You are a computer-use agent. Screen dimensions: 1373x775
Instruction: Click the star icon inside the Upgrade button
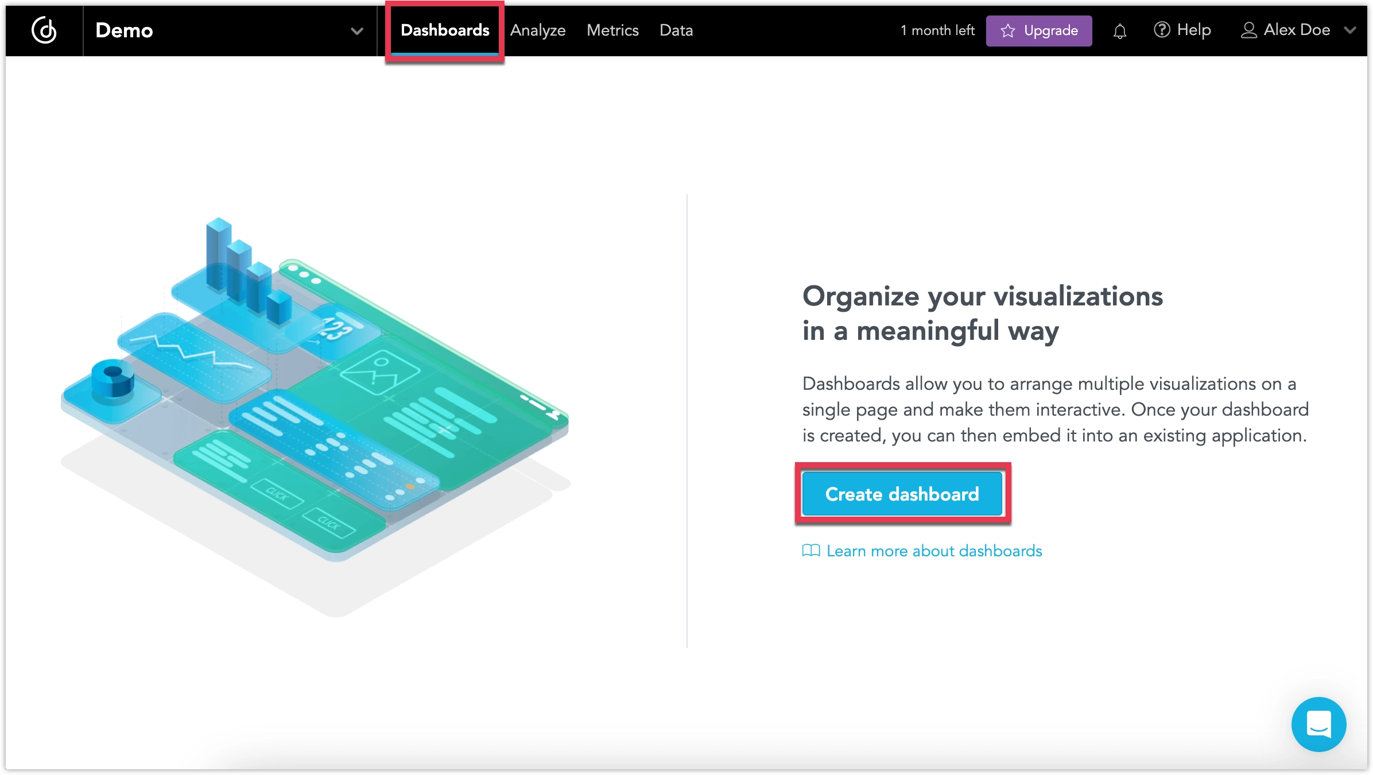pos(1008,31)
